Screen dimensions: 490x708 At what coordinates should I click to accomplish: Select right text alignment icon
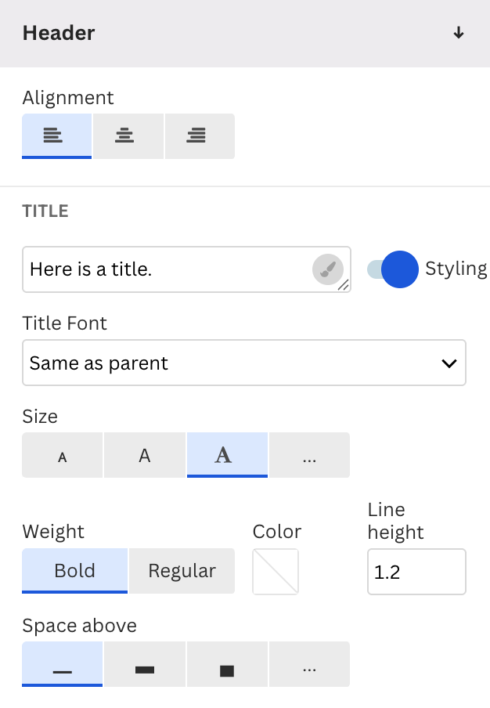199,135
